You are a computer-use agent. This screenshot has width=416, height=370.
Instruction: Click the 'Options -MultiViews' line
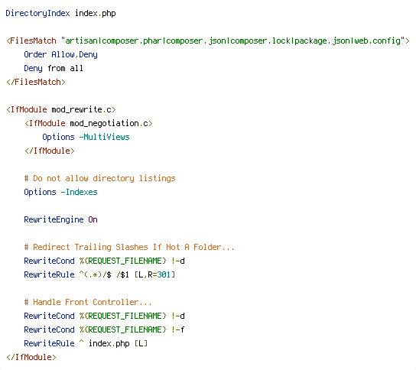pyautogui.click(x=86, y=137)
